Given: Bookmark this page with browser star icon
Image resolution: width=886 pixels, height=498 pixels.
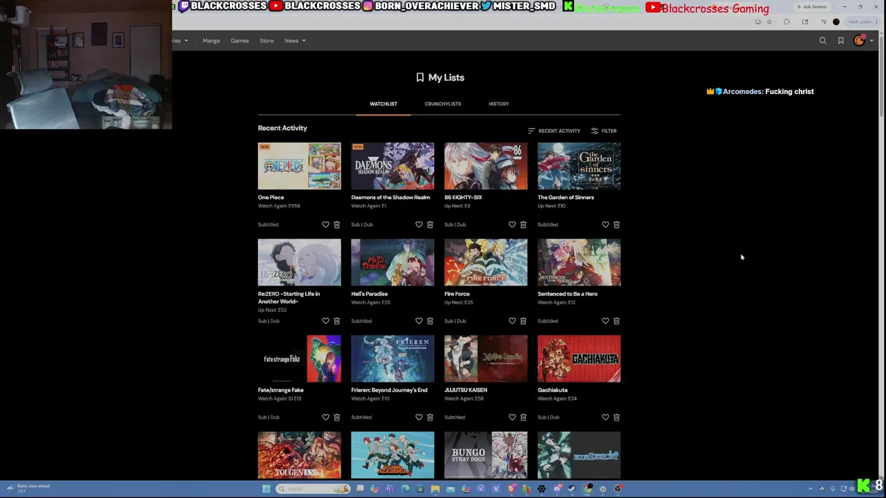Looking at the screenshot, I should click(x=769, y=22).
